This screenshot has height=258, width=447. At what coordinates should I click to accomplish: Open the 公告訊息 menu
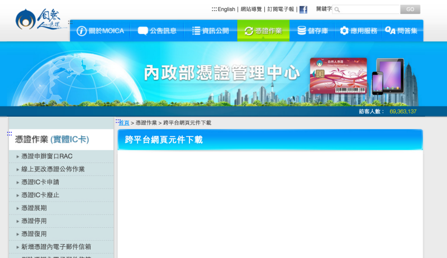(x=157, y=31)
